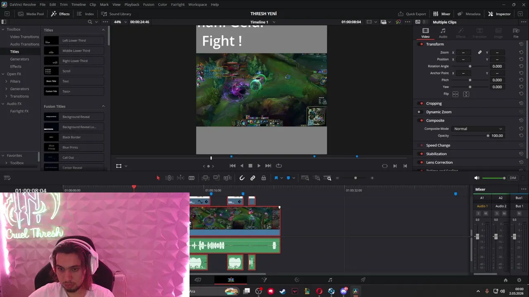Adjust the Opacity slider handle

(x=488, y=136)
